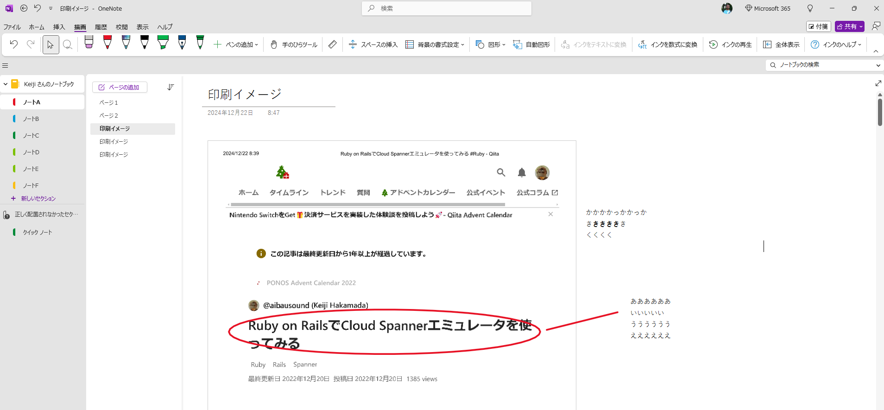Click the ノートブックの検索 search field
This screenshot has height=410, width=884.
pos(820,65)
